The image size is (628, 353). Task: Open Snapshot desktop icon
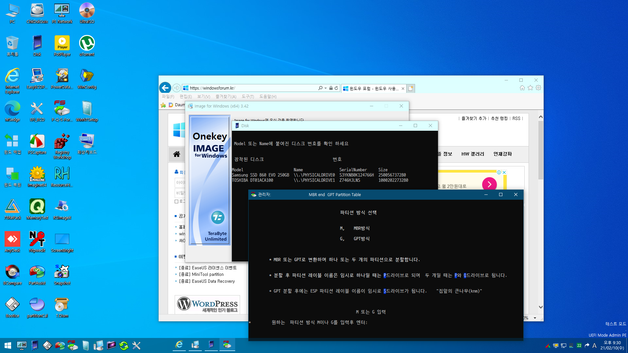pos(62,275)
